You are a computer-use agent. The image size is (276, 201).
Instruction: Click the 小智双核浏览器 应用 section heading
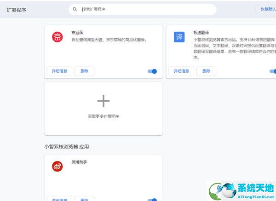coord(67,147)
